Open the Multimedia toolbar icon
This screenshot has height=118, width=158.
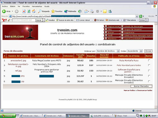[x=66, y=11]
